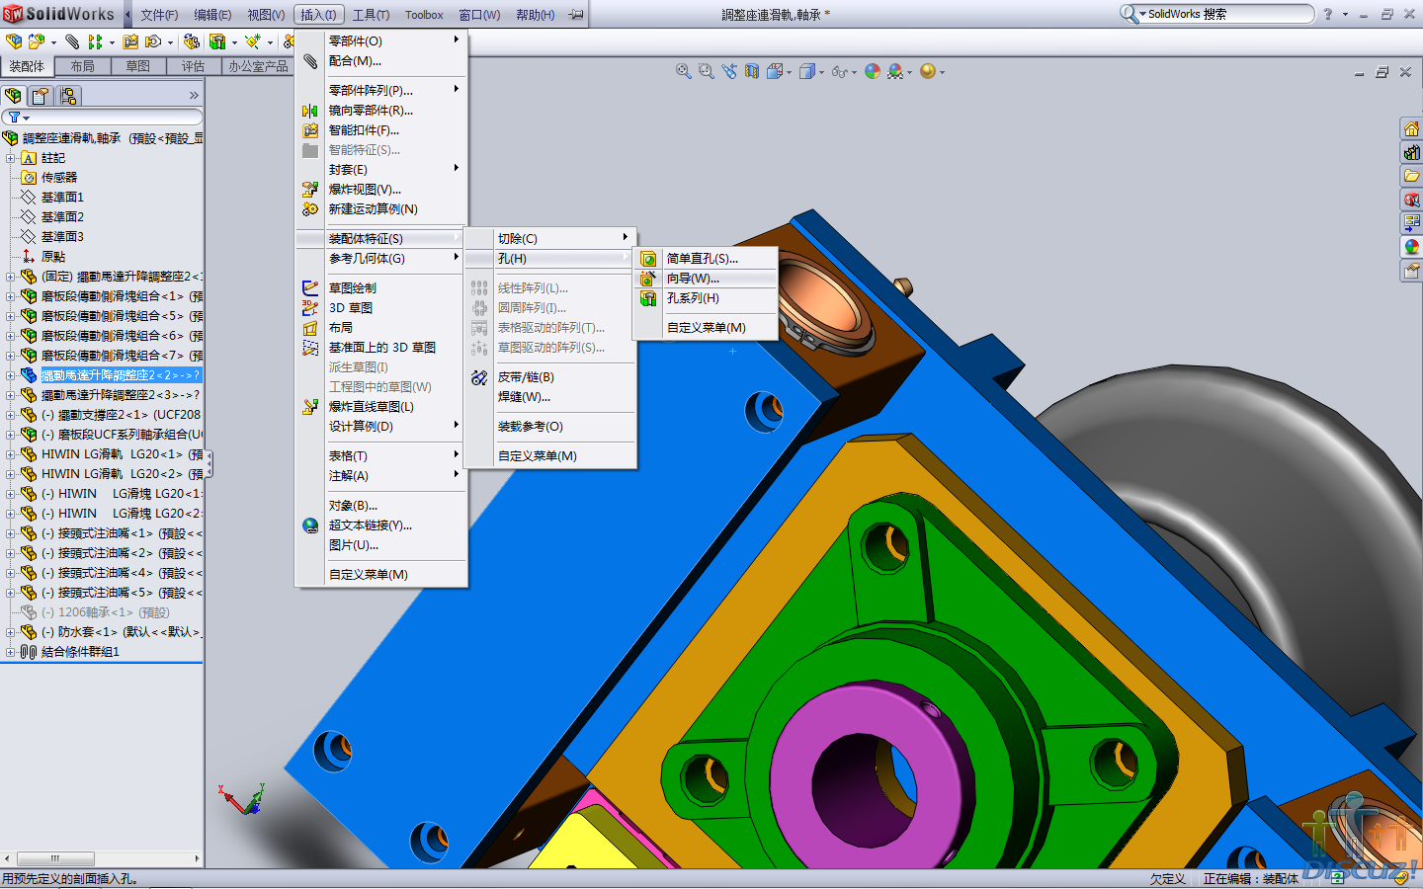Choose 简单直孔(S)... menu entry
The image size is (1423, 889).
coord(705,259)
